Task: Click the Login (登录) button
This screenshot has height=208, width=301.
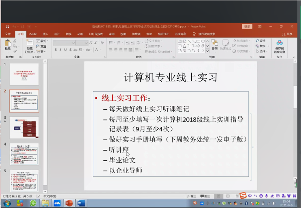Action: 247,27
